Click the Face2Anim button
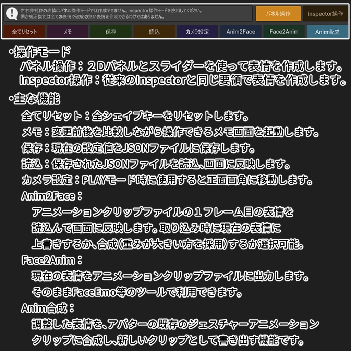The width and height of the screenshot is (351, 351). 284,32
